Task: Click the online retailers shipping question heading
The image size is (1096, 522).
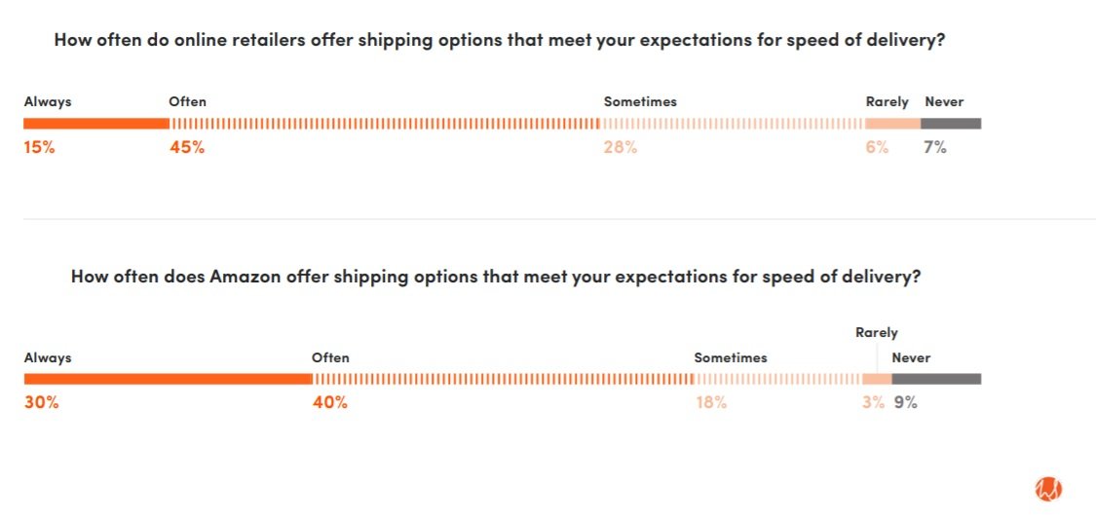Action: click(499, 40)
